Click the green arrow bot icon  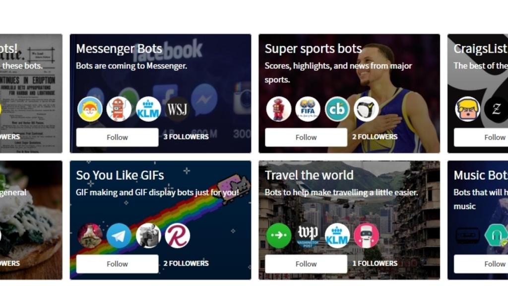279,236
